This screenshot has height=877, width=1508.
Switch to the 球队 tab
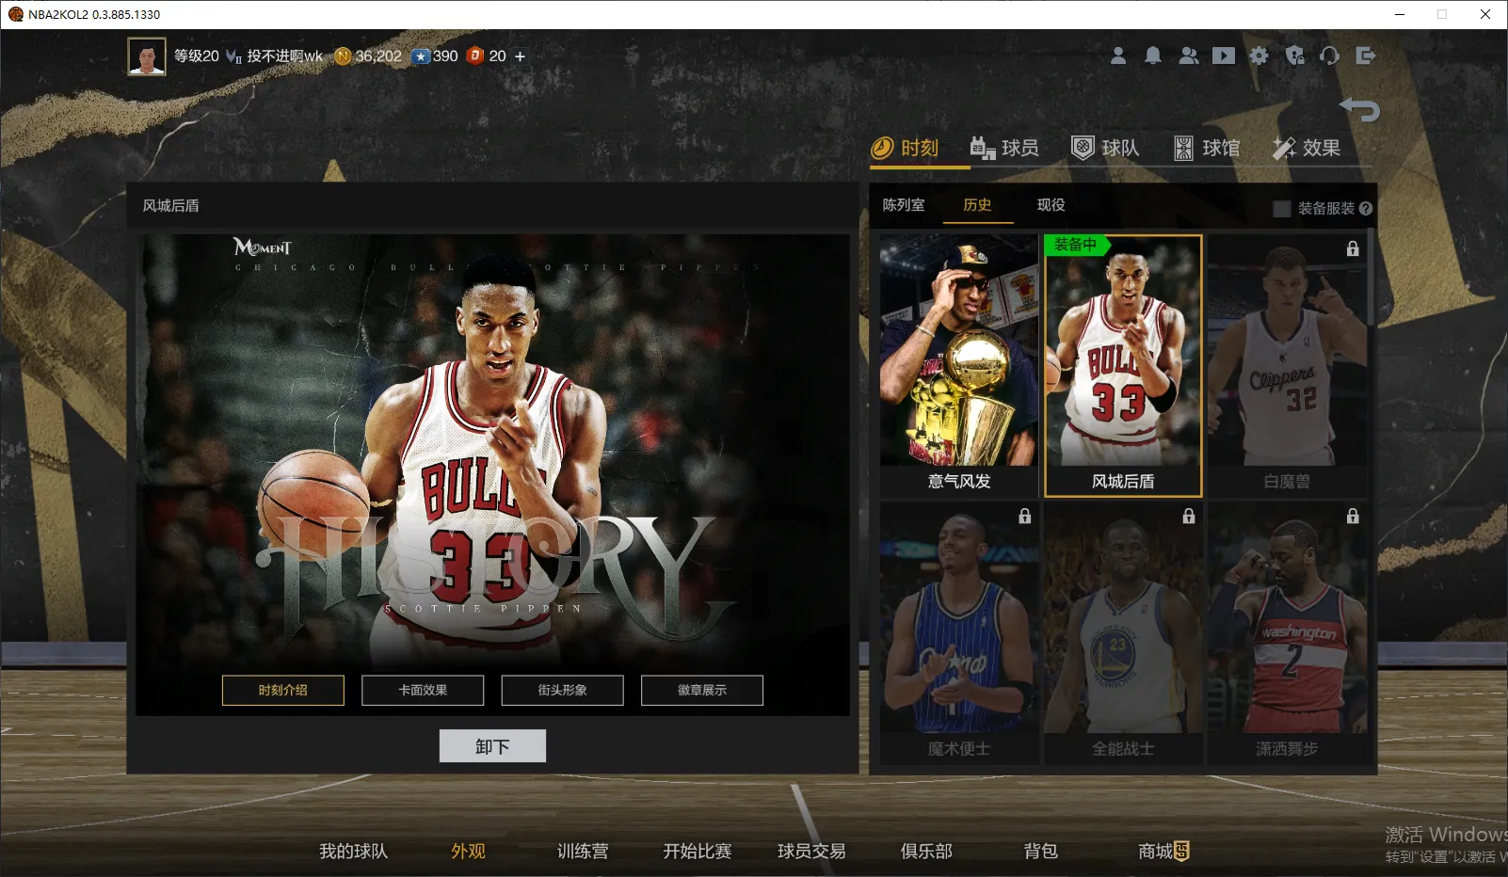pos(1105,148)
